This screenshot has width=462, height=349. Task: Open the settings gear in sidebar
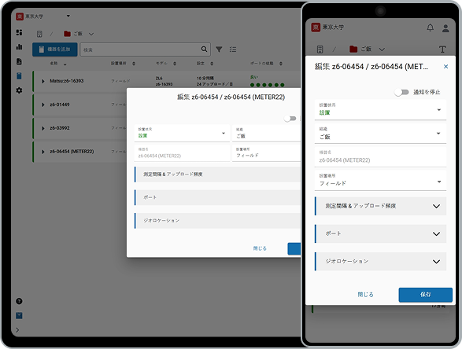[x=19, y=90]
